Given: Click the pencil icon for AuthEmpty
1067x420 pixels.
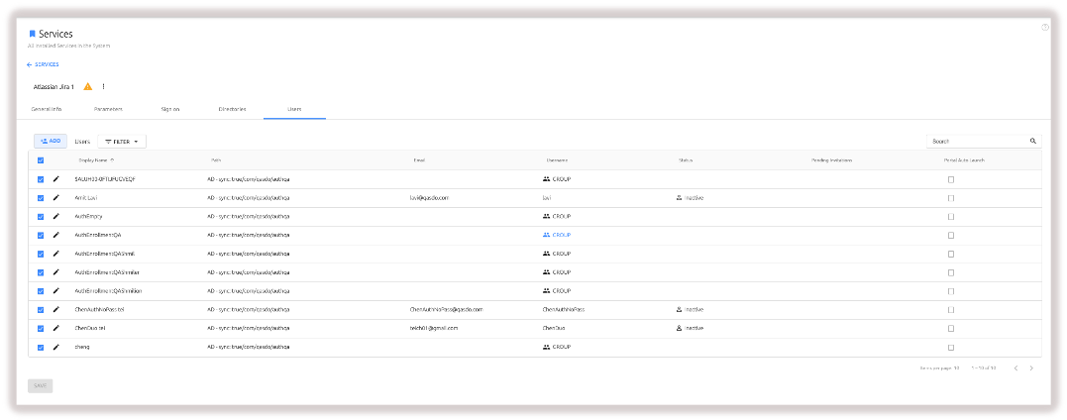Looking at the screenshot, I should 56,216.
